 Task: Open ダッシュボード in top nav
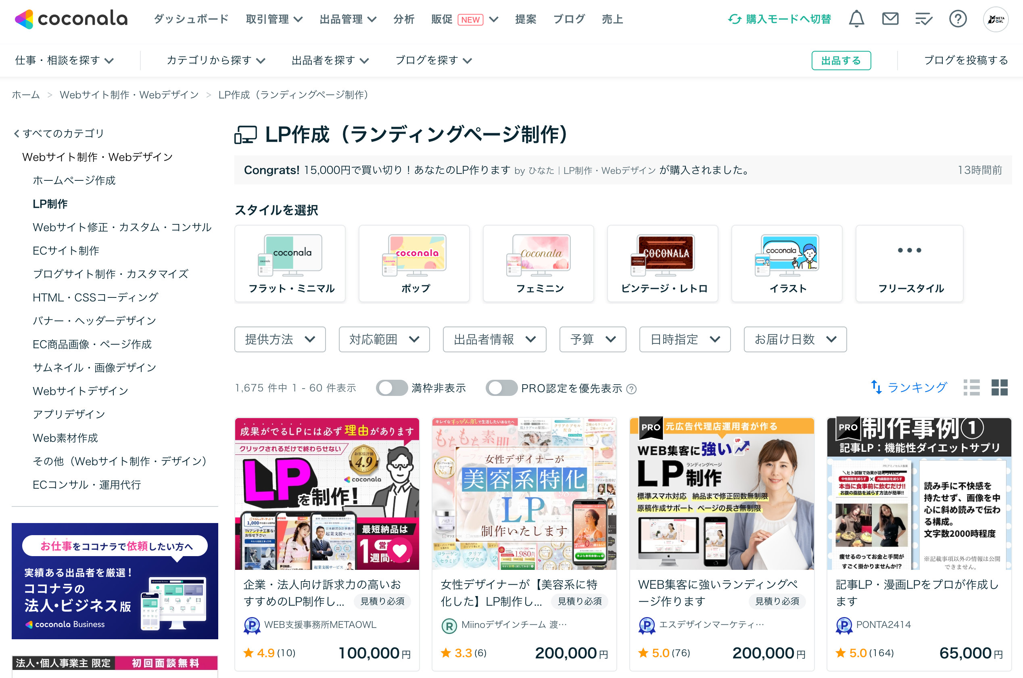pyautogui.click(x=191, y=19)
